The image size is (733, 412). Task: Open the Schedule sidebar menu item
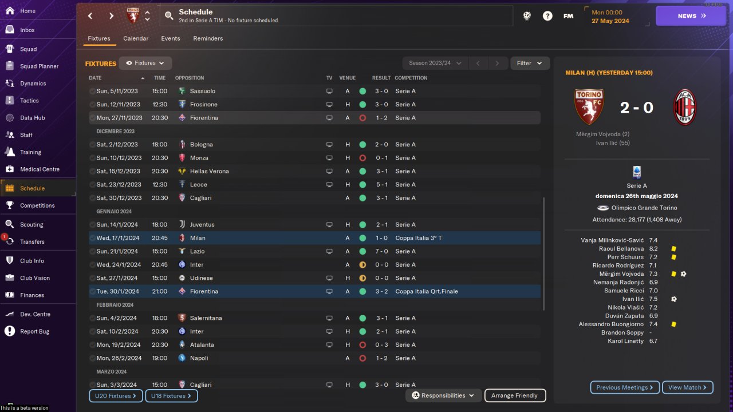[38, 188]
